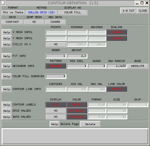Open Help for Delete Page
Image resolution: width=150 pixels, height=146 pixels.
point(55,124)
